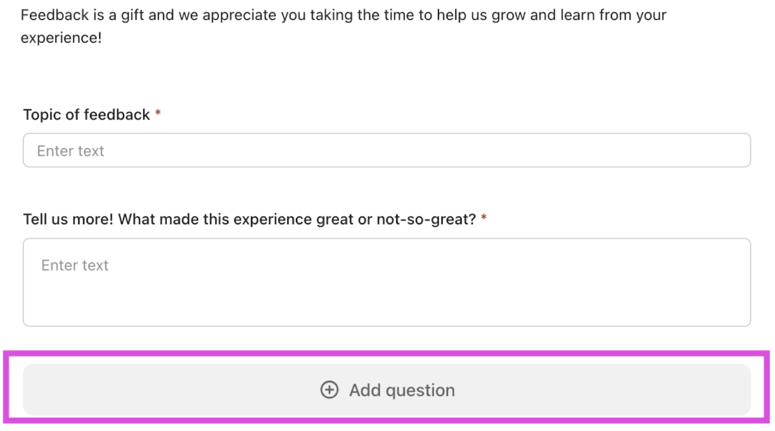Select the Topic of feedback question label
Screen dimensions: 775x431
[x=87, y=114]
